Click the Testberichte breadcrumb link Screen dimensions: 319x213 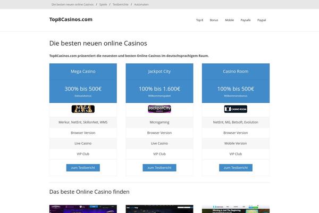click(x=121, y=4)
